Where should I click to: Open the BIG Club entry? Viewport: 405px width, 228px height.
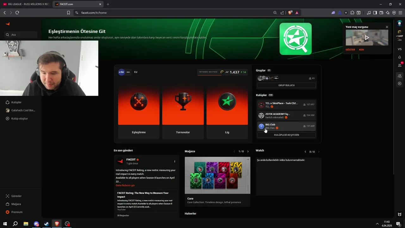(286, 126)
